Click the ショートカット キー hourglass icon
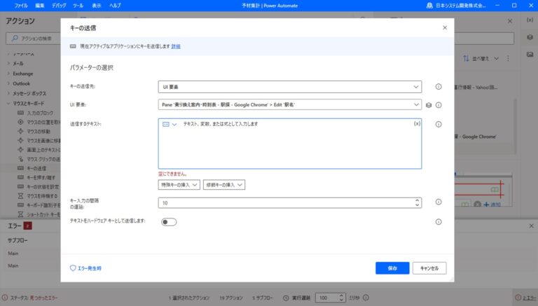Screen dimensions: 538x306 pyautogui.click(x=20, y=215)
